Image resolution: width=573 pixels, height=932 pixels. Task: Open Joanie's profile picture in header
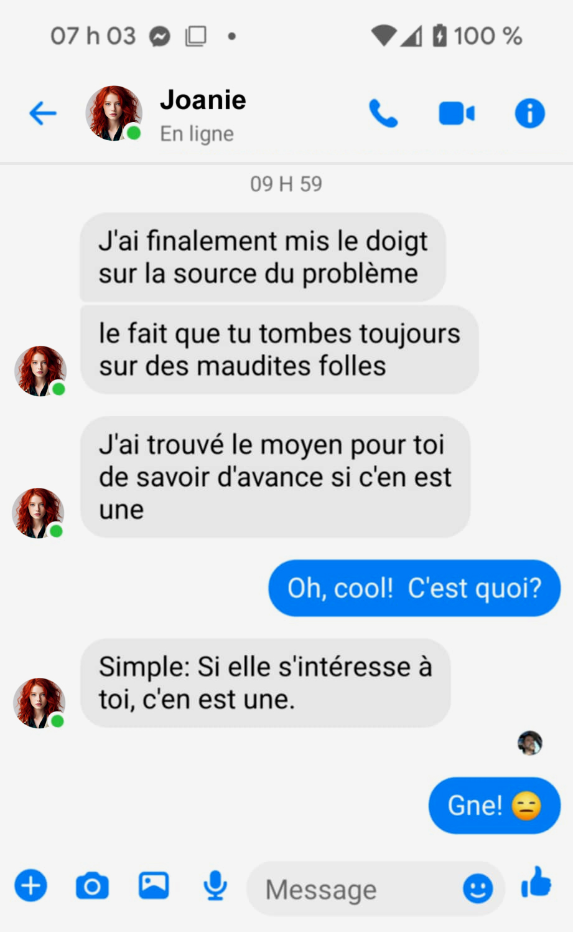coord(113,113)
